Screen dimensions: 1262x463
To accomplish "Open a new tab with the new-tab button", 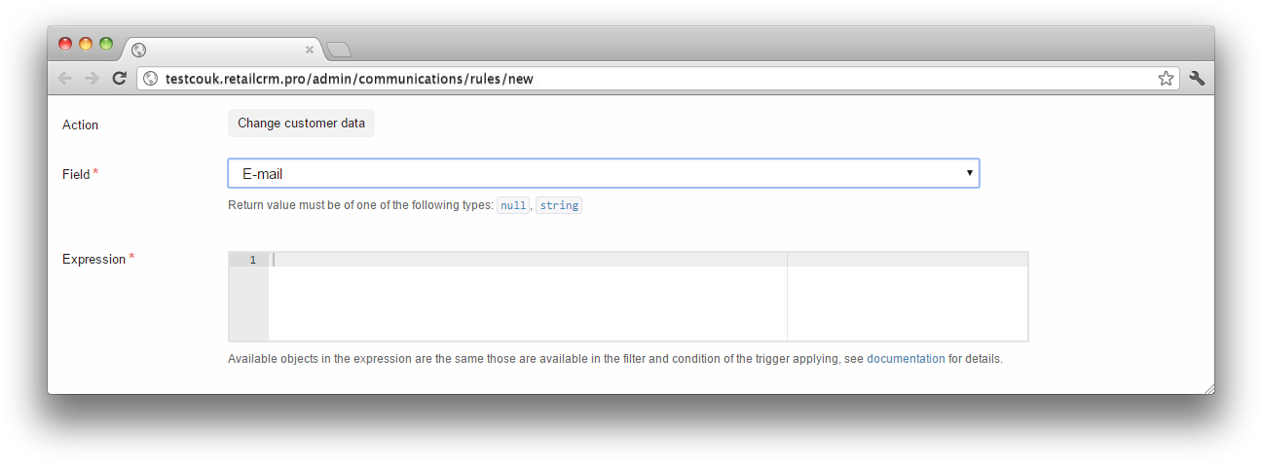I will click(x=338, y=50).
